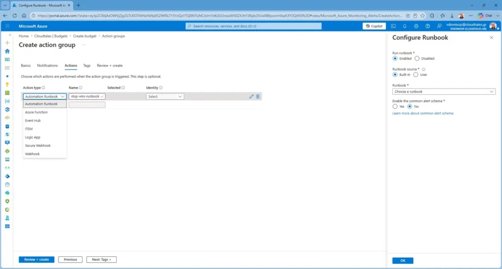Open the help question mark icon
The height and width of the screenshot is (269, 502).
[x=427, y=26]
